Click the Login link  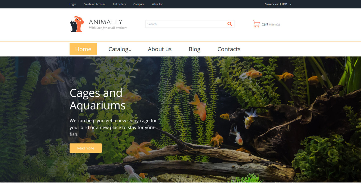click(x=73, y=4)
